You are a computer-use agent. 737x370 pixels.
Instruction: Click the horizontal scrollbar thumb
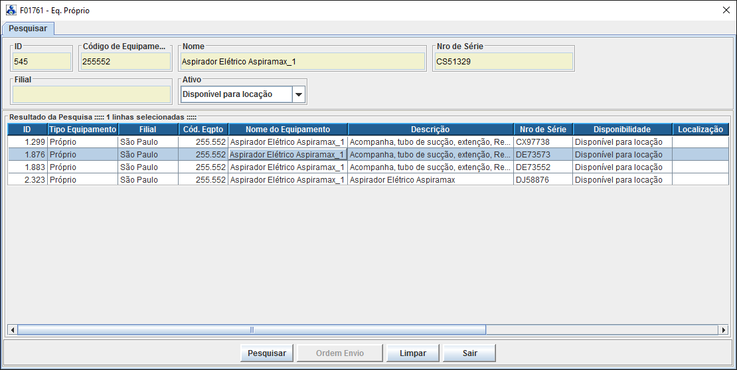pyautogui.click(x=252, y=329)
